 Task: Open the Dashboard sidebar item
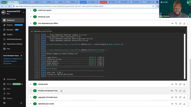13,20
